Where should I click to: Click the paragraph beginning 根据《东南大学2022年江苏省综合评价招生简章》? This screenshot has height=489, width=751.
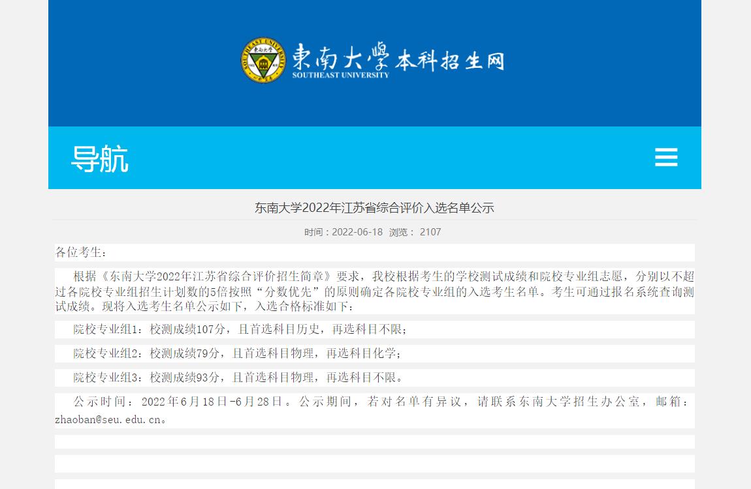tap(375, 291)
